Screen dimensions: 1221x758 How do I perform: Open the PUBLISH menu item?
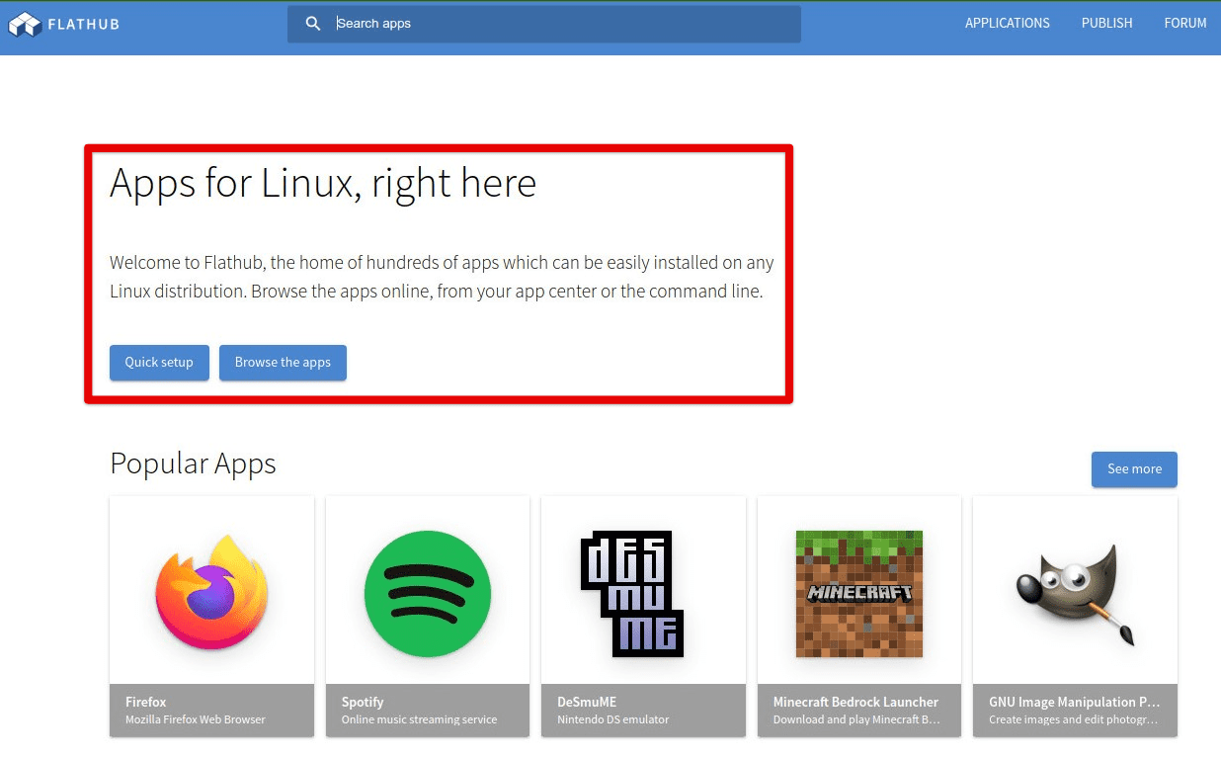click(x=1106, y=23)
